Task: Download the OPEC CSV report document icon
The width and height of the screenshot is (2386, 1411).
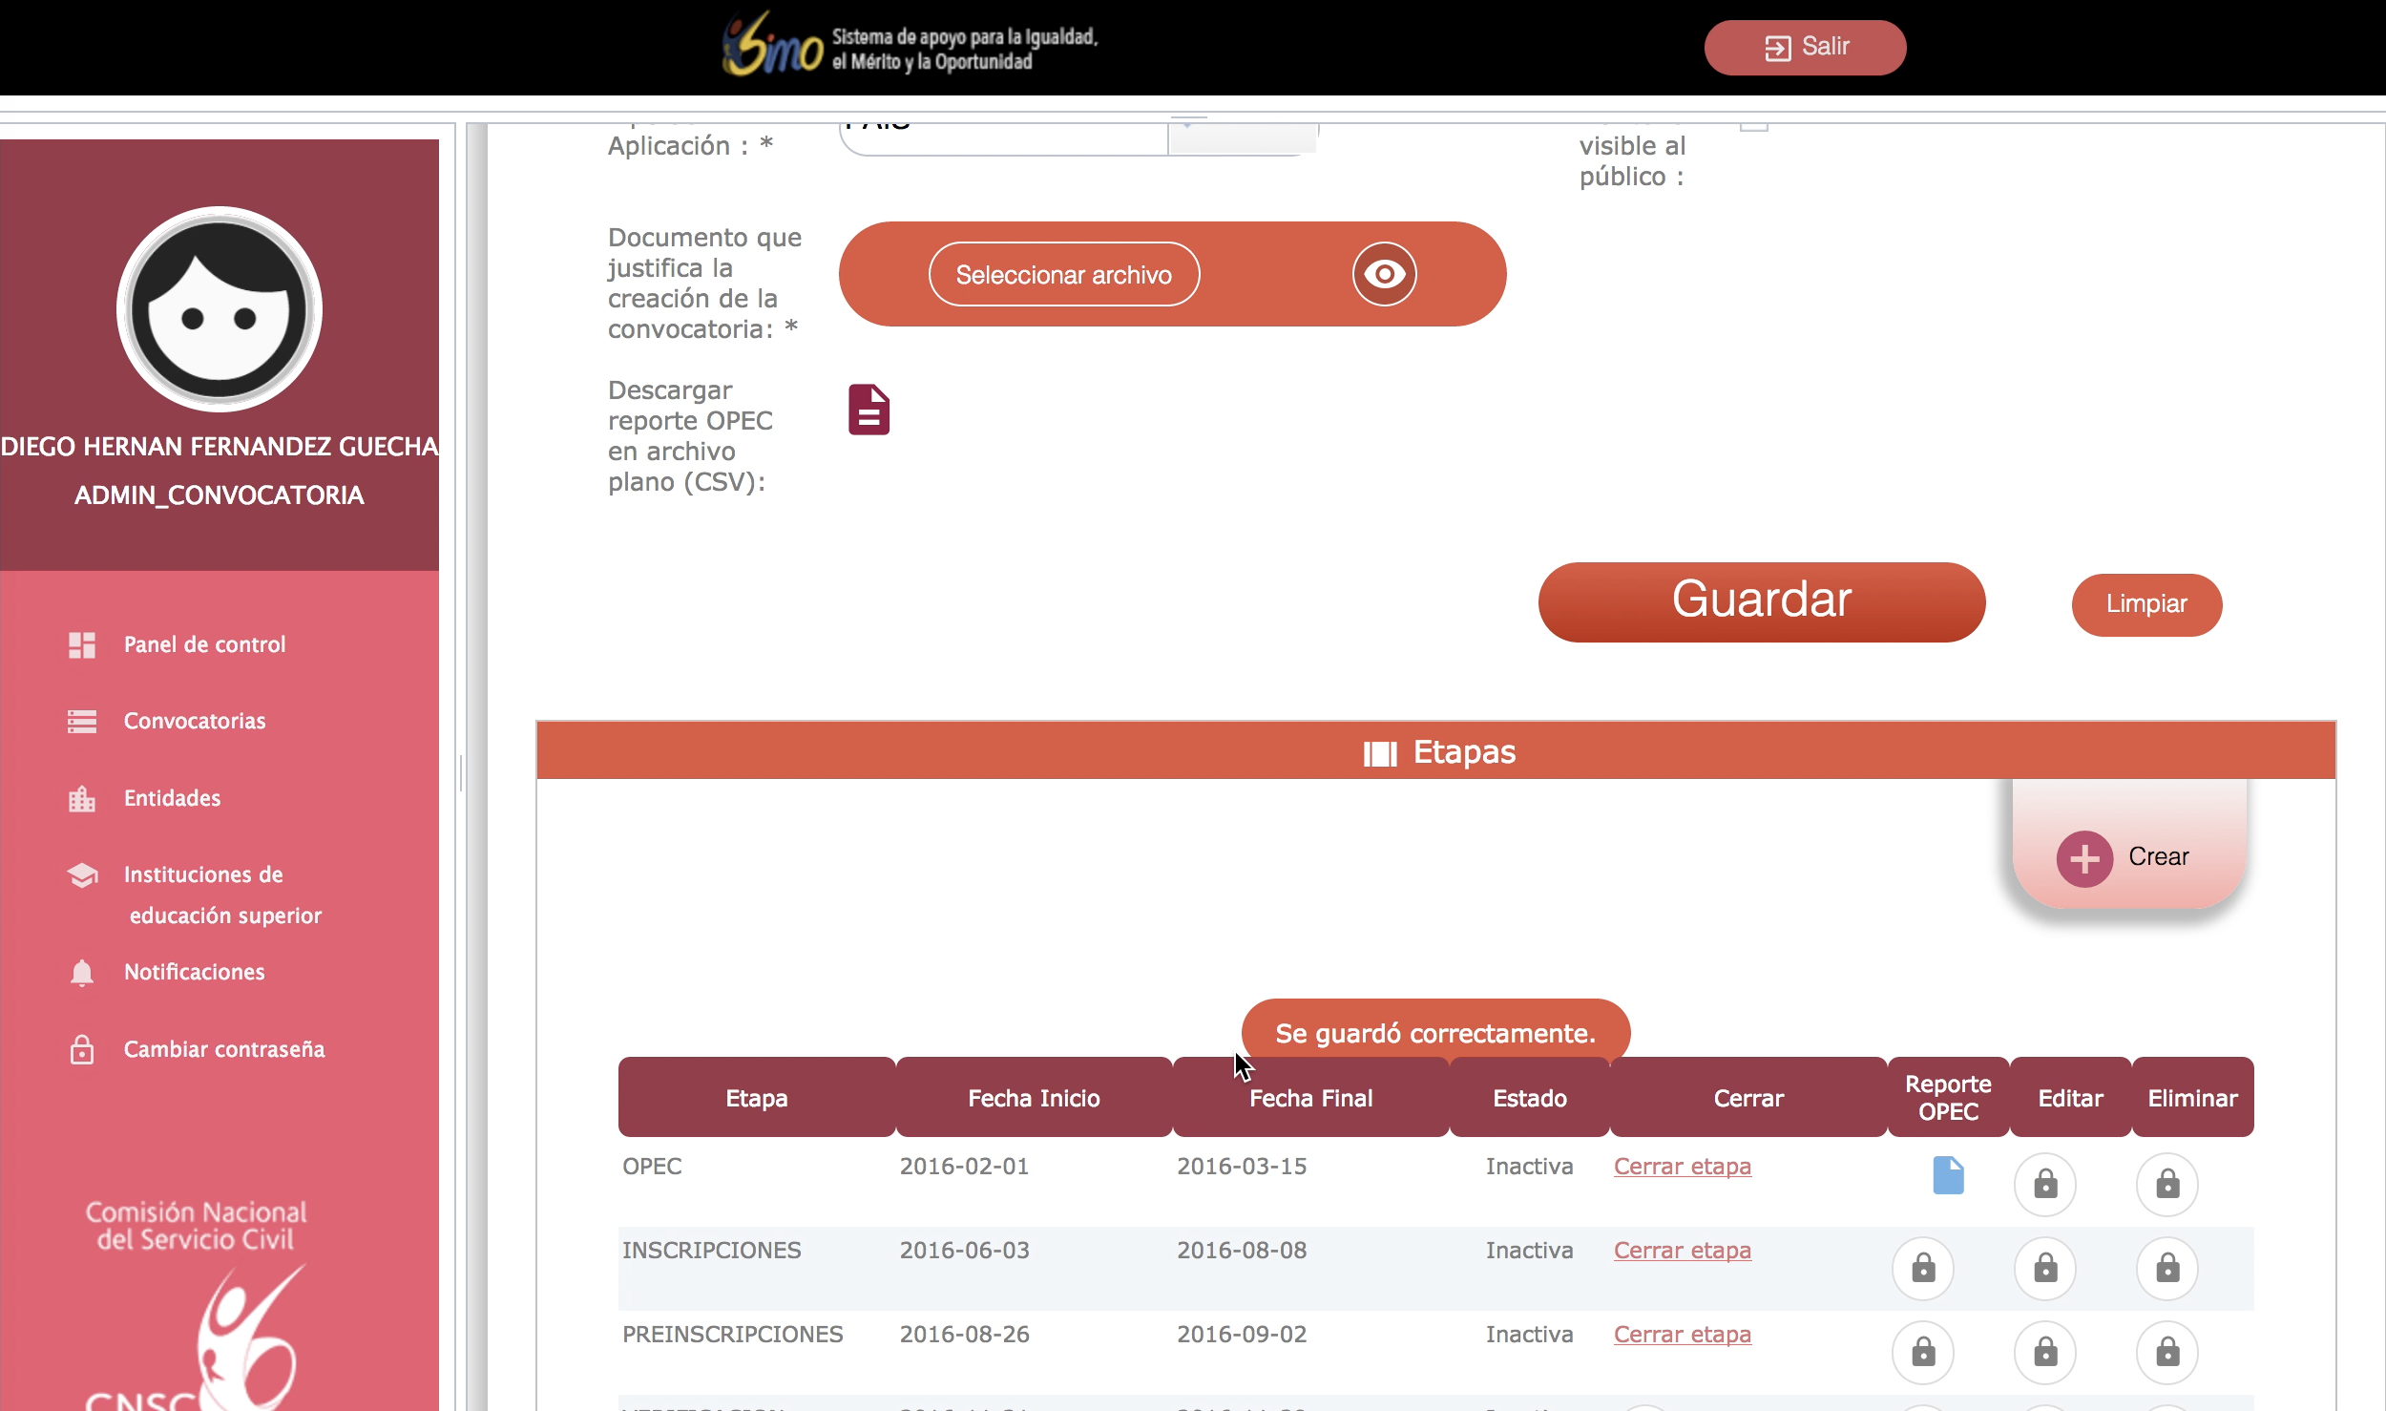Action: coord(869,410)
